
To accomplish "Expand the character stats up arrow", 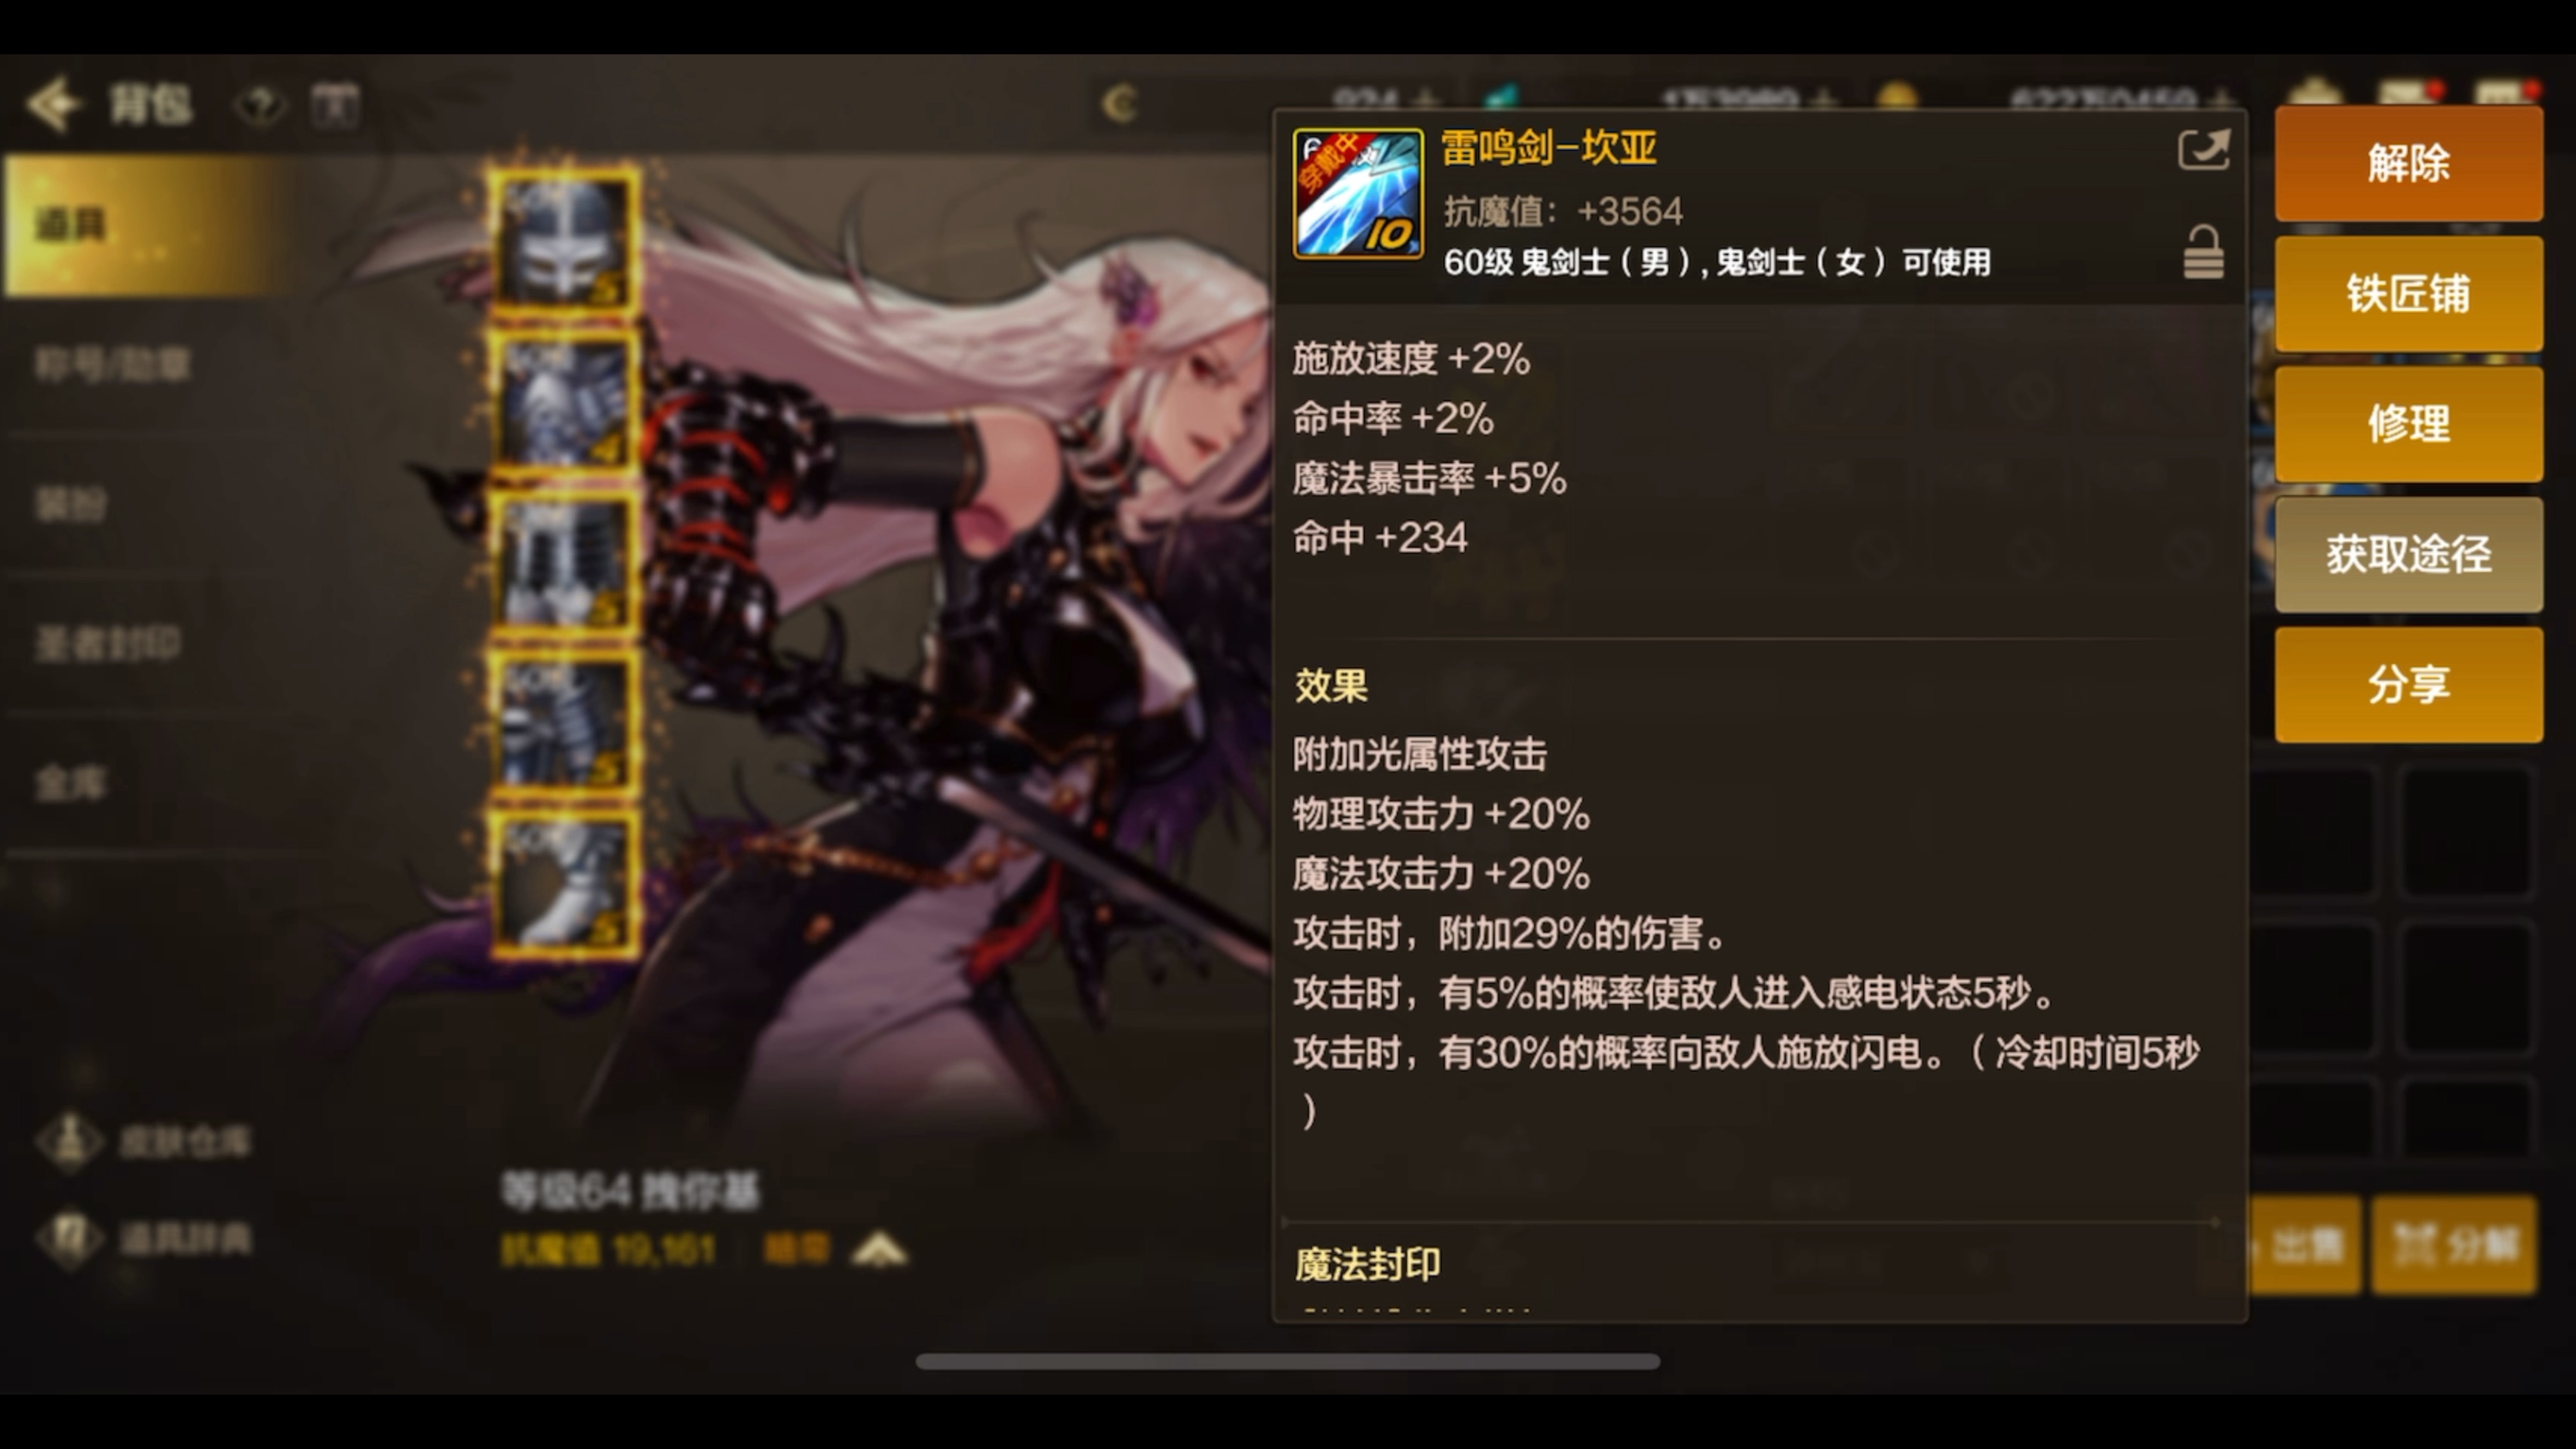I will tap(879, 1250).
